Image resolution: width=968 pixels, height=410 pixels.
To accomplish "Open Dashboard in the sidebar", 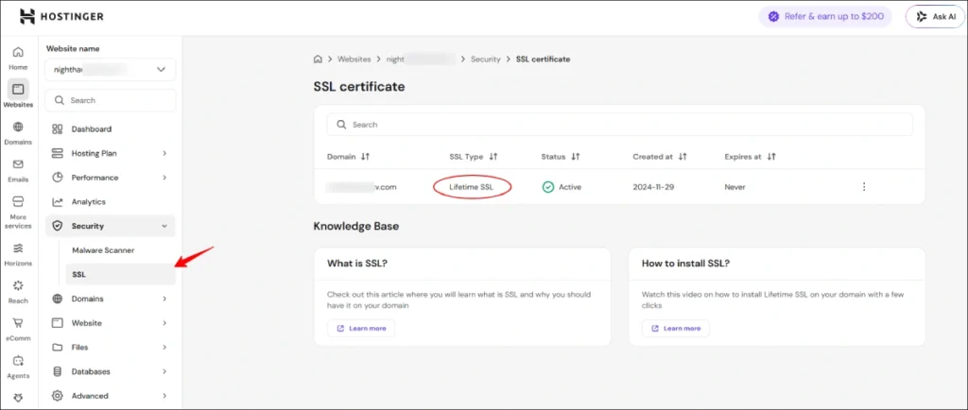I will pyautogui.click(x=111, y=128).
